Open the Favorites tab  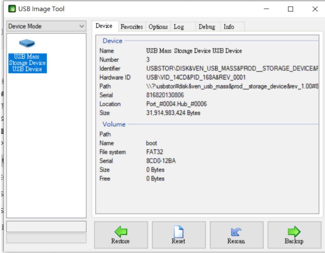coord(131,27)
